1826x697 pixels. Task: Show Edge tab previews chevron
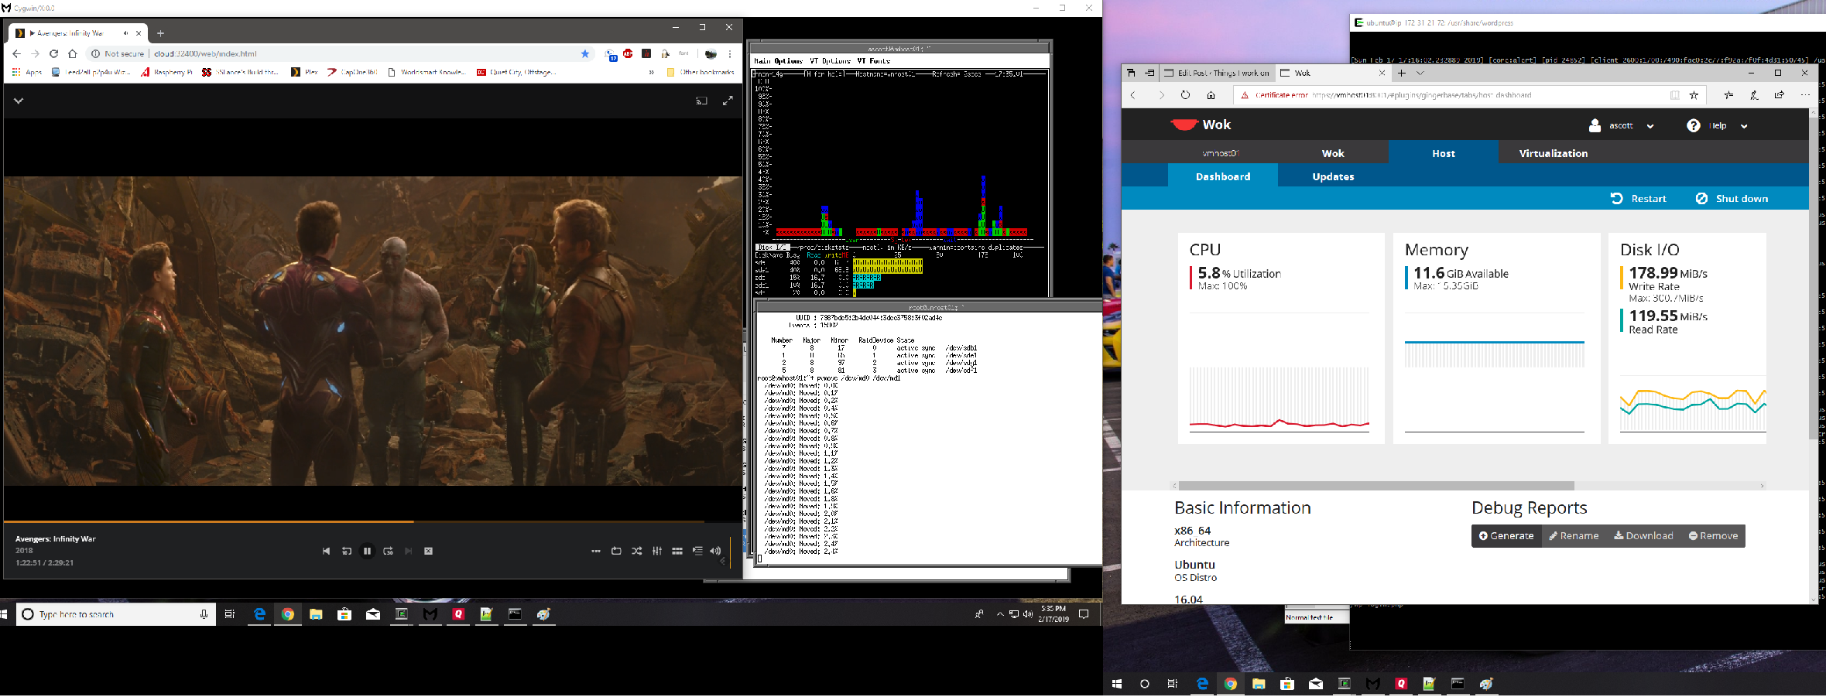point(1420,73)
